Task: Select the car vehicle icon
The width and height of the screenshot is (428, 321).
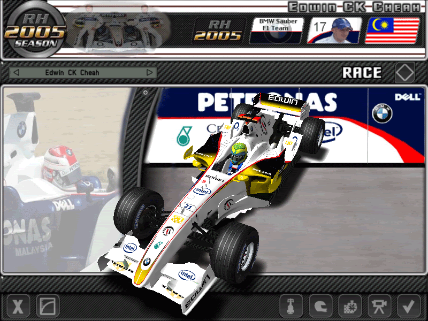Action: pyautogui.click(x=291, y=307)
